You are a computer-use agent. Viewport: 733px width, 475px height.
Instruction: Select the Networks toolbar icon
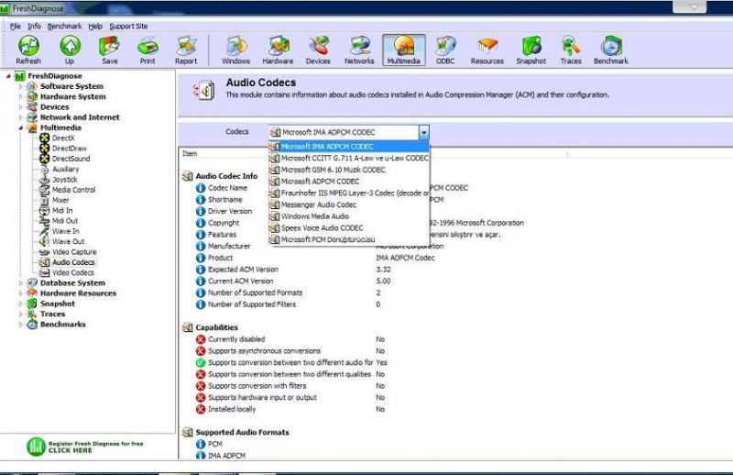pos(359,50)
